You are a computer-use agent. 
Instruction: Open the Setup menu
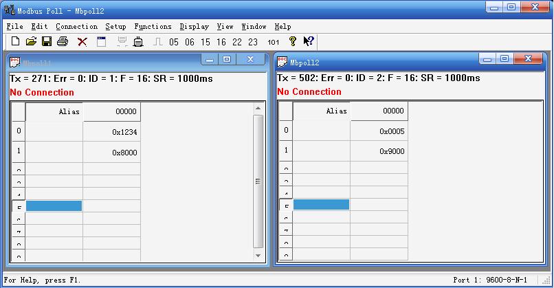115,26
